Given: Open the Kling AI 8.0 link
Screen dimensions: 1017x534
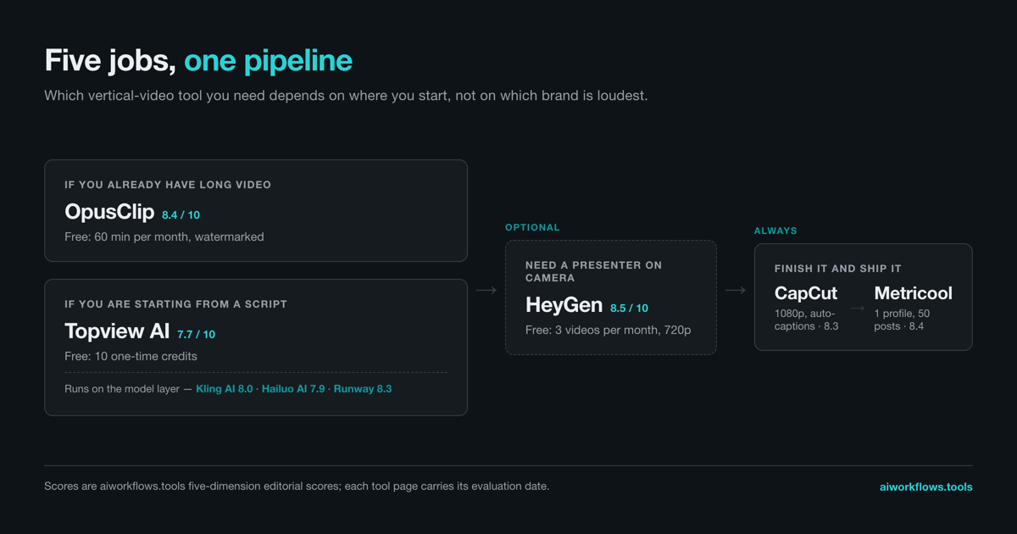Looking at the screenshot, I should 225,389.
